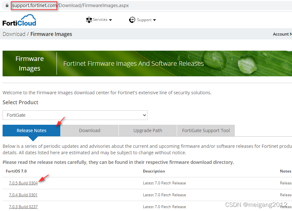Click the Support 24-hour icon

coord(132,20)
